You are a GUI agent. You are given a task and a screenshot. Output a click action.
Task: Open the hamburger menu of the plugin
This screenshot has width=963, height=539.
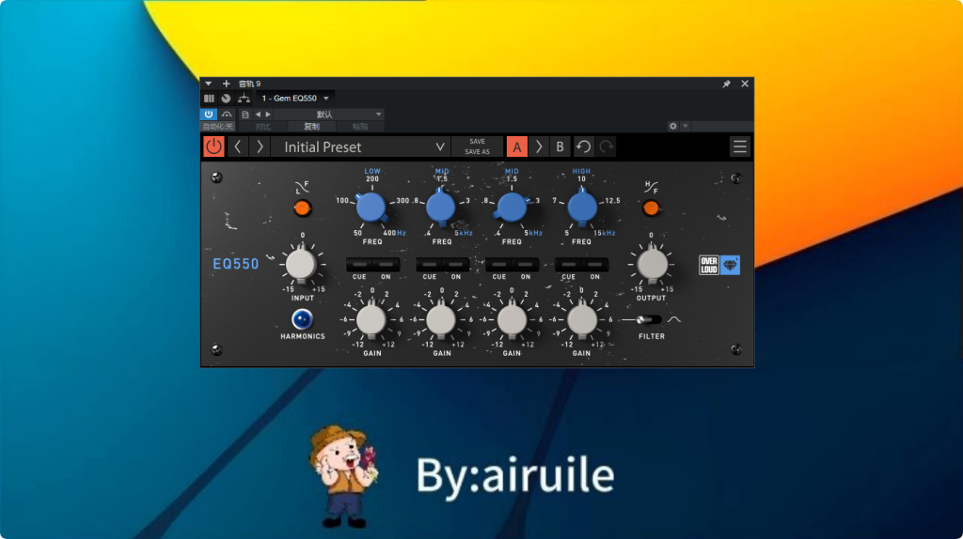(x=739, y=146)
